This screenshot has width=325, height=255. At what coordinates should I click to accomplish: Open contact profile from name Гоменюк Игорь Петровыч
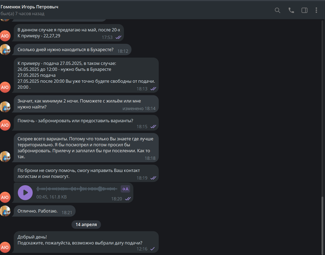(x=29, y=7)
